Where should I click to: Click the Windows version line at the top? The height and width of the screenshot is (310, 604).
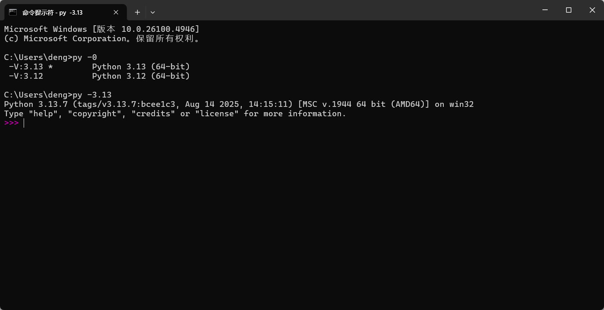101,29
